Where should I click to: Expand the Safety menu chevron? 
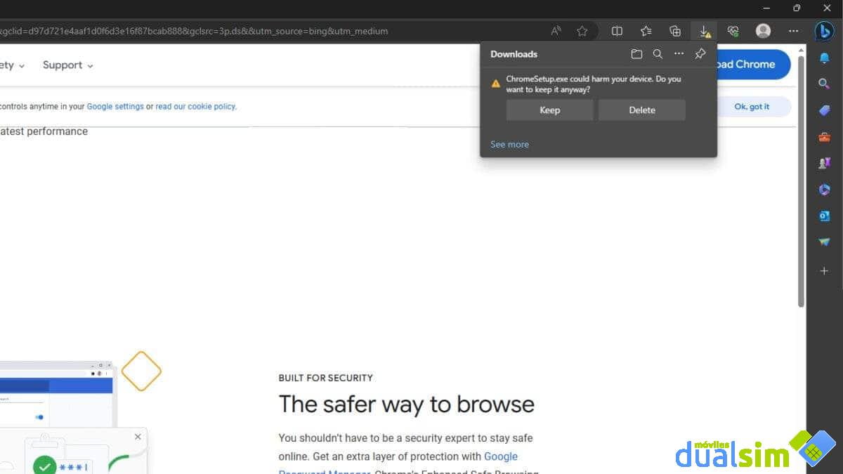22,66
